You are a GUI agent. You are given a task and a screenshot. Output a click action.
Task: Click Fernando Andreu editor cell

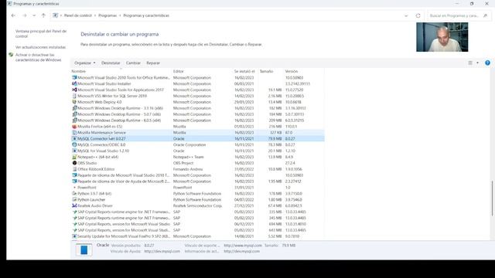coord(188,169)
